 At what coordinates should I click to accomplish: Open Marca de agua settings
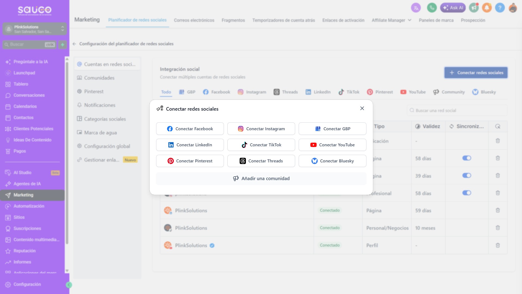pos(107,133)
